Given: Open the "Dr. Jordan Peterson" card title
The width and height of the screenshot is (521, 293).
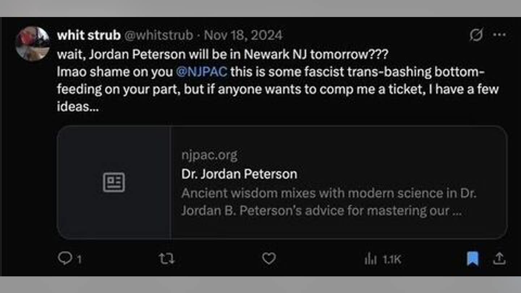Looking at the screenshot, I should click(239, 174).
